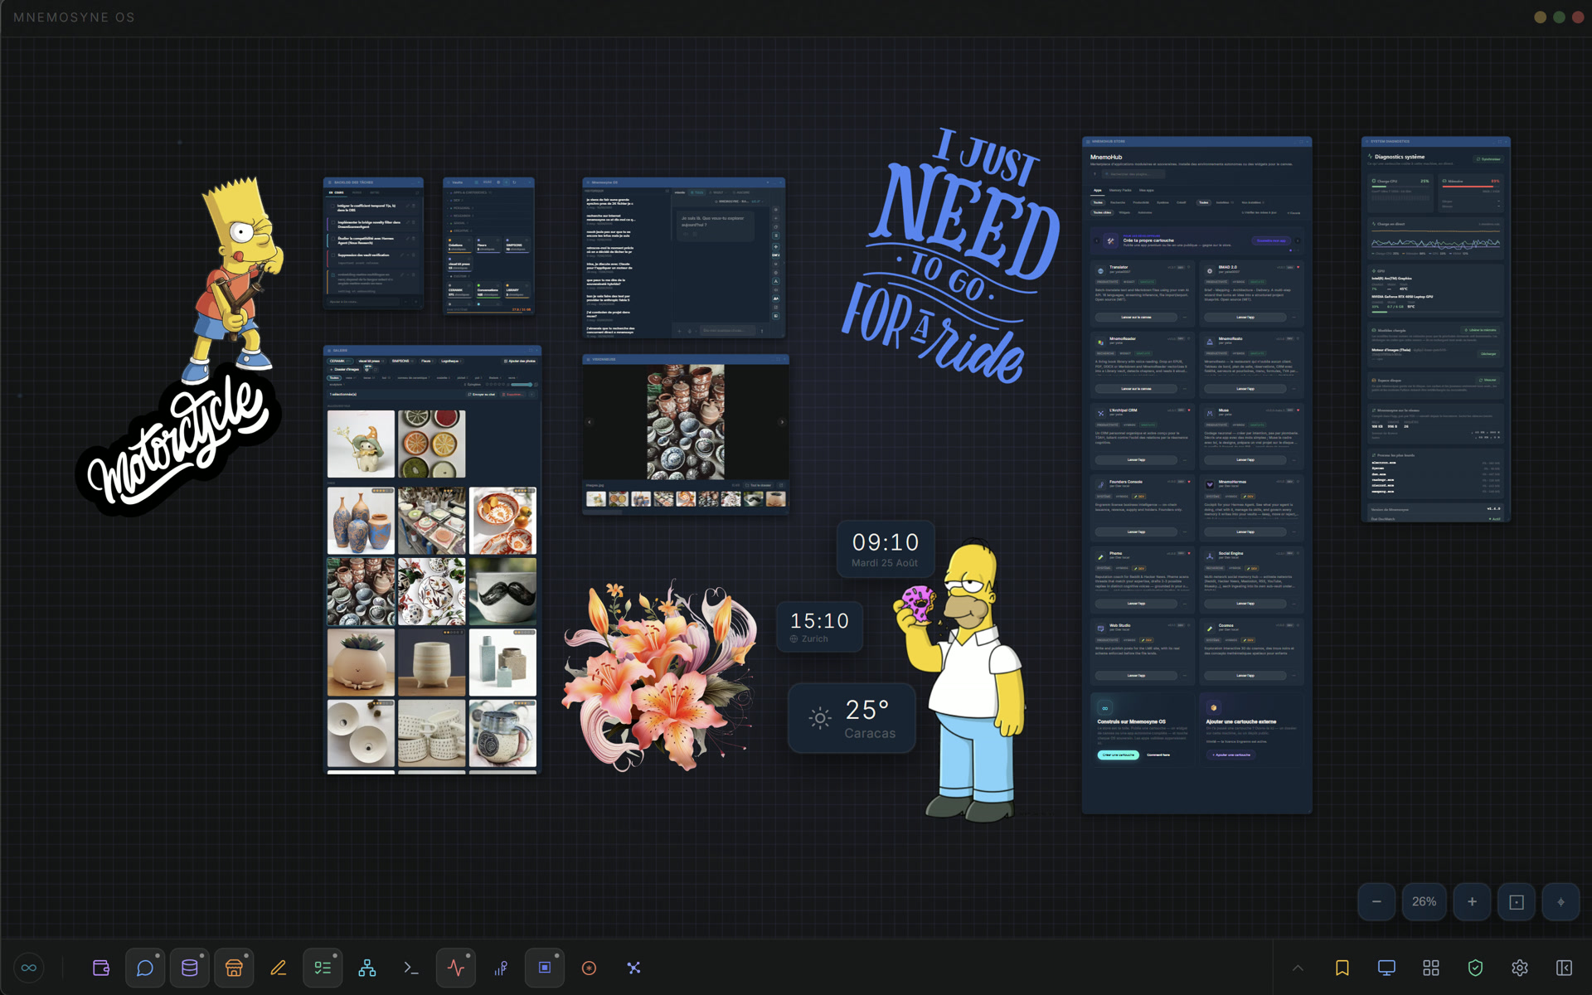1592x995 pixels.
Task: Open the Mnemosyne infinity logo menu
Action: tap(29, 968)
